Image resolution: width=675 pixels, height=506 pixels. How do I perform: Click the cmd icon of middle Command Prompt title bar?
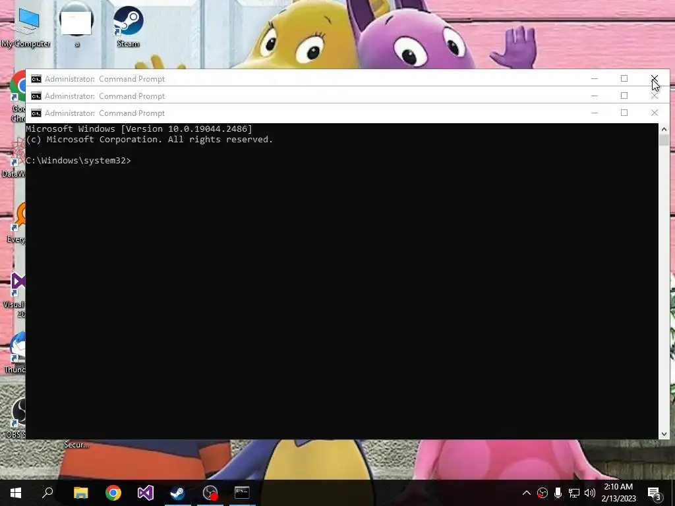tap(36, 96)
